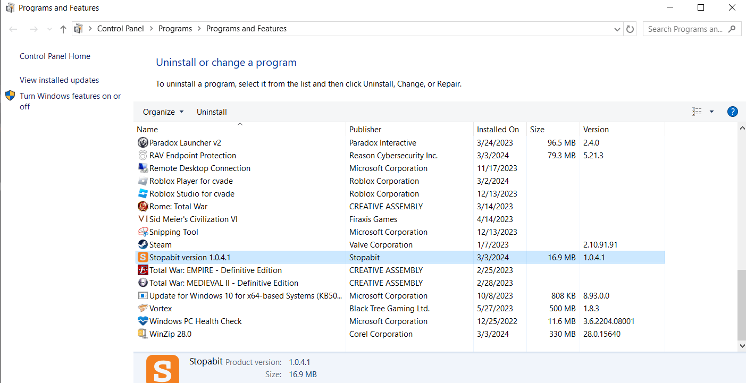746x383 pixels.
Task: Navigate back with the back arrow
Action: pyautogui.click(x=13, y=29)
